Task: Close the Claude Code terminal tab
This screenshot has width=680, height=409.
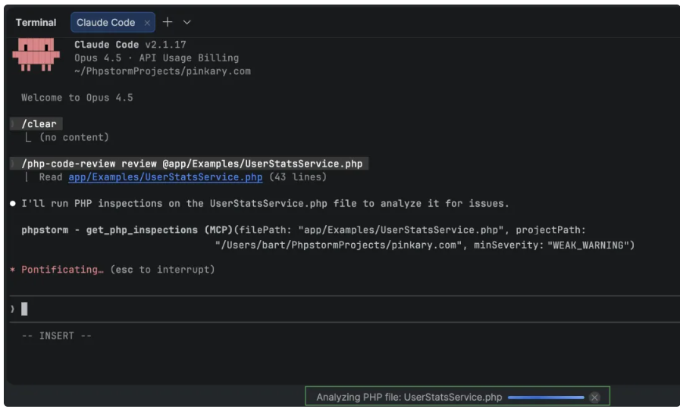Action: [x=147, y=23]
